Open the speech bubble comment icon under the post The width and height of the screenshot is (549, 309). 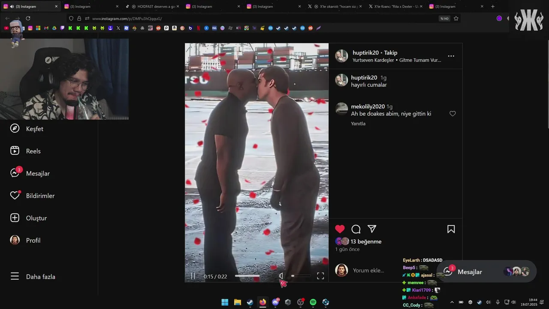tap(356, 229)
